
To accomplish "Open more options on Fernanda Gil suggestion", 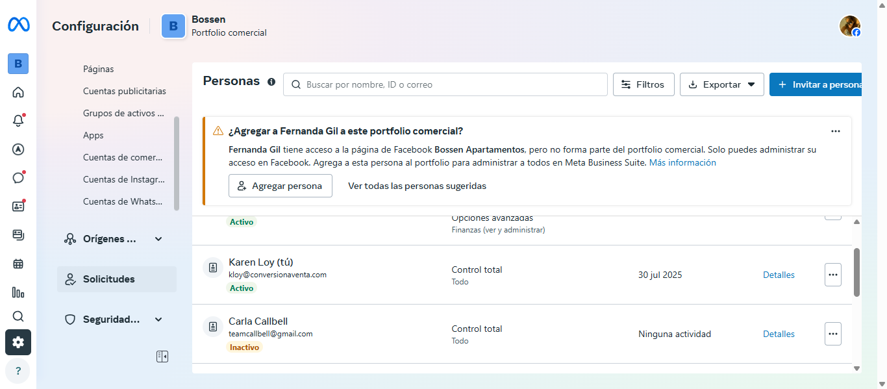I will click(836, 131).
